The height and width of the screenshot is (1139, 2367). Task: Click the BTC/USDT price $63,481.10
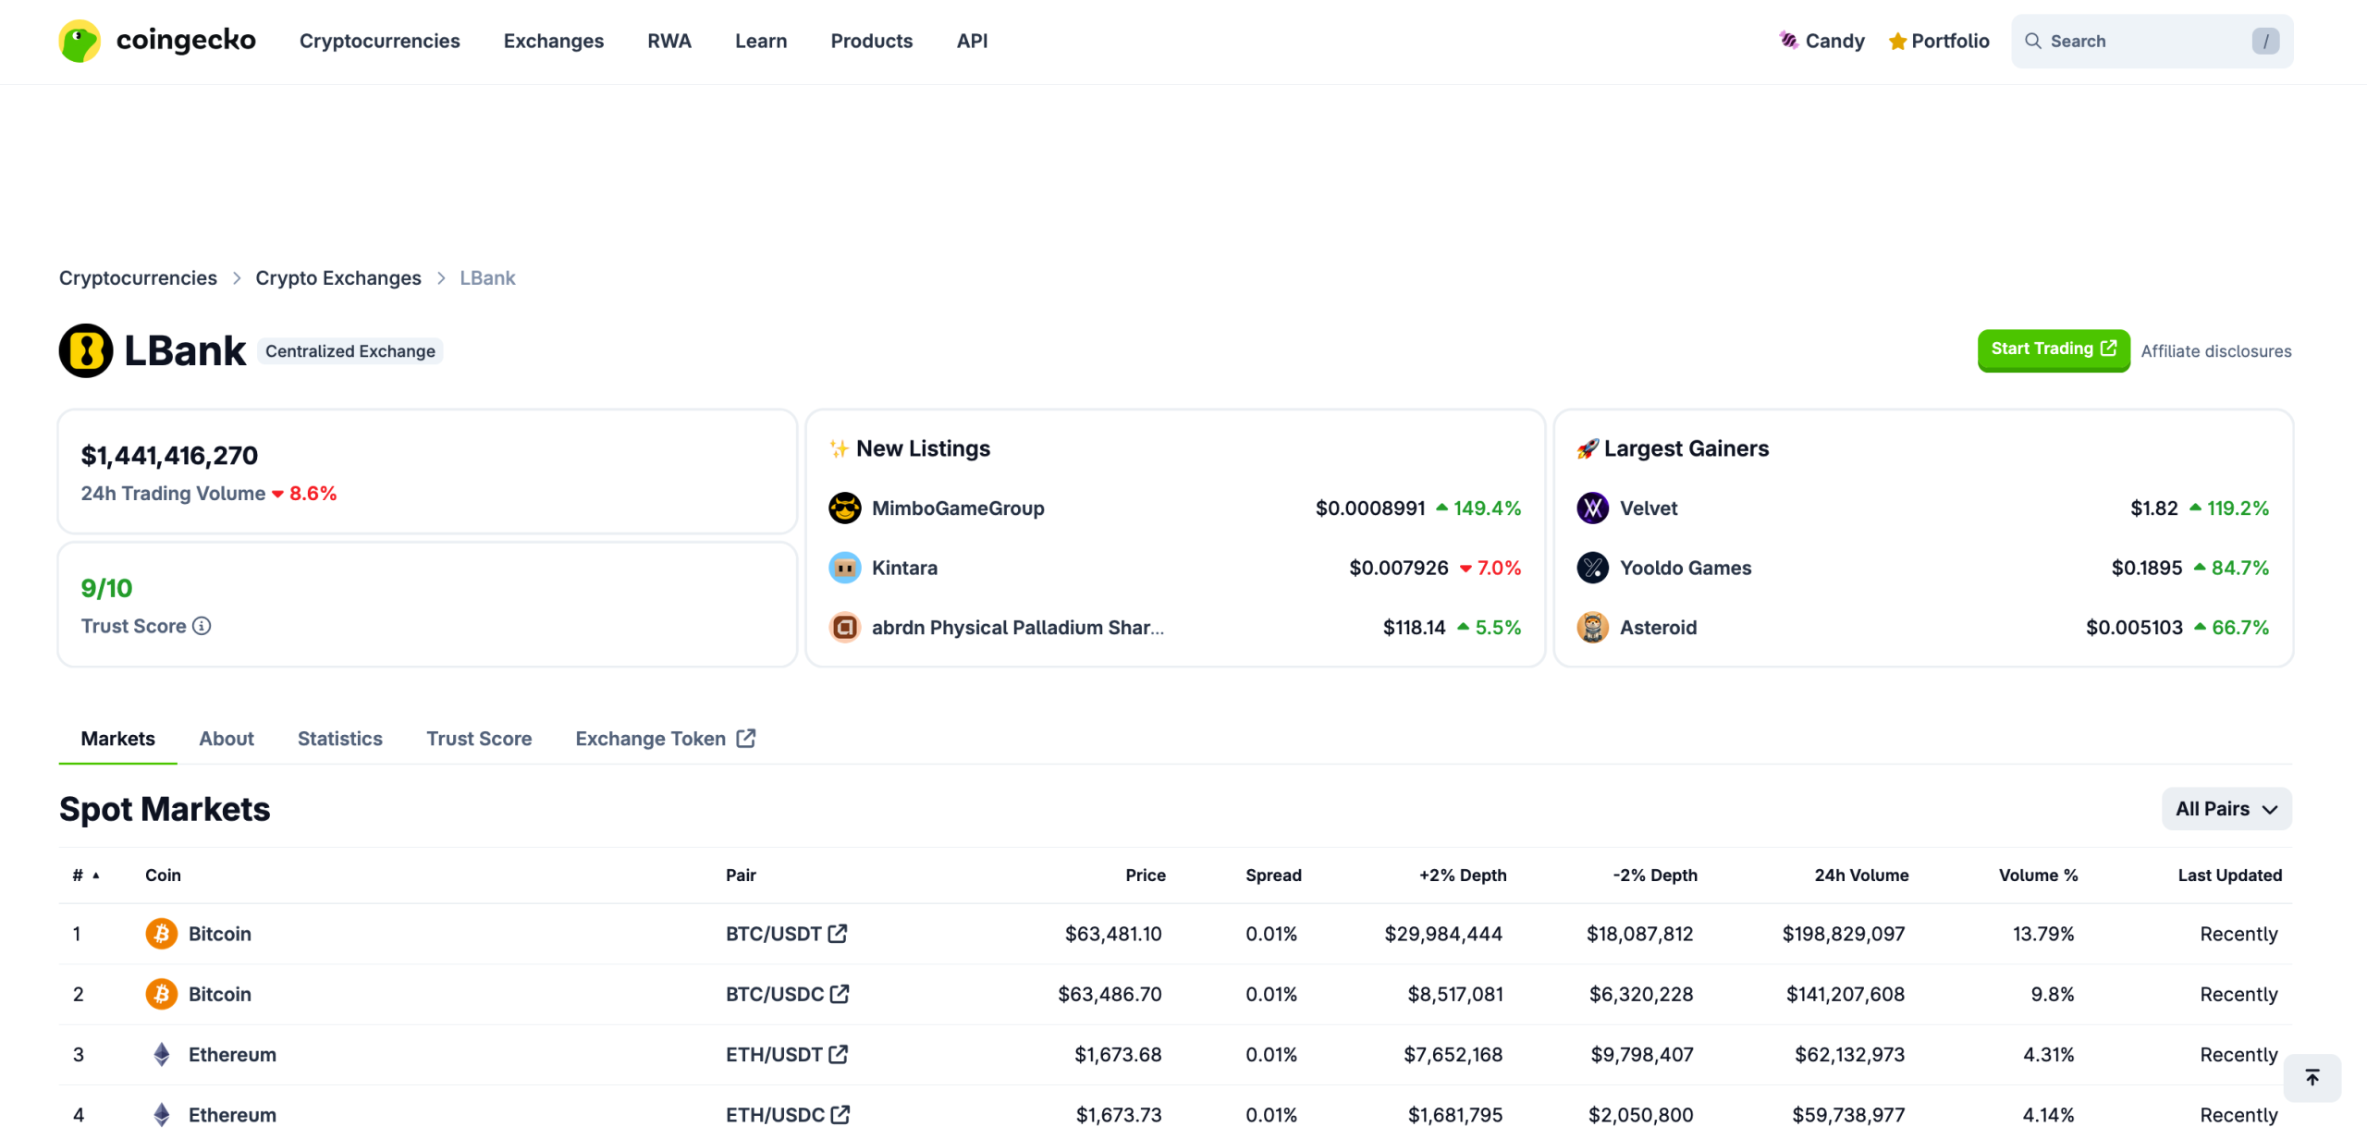click(x=1113, y=934)
